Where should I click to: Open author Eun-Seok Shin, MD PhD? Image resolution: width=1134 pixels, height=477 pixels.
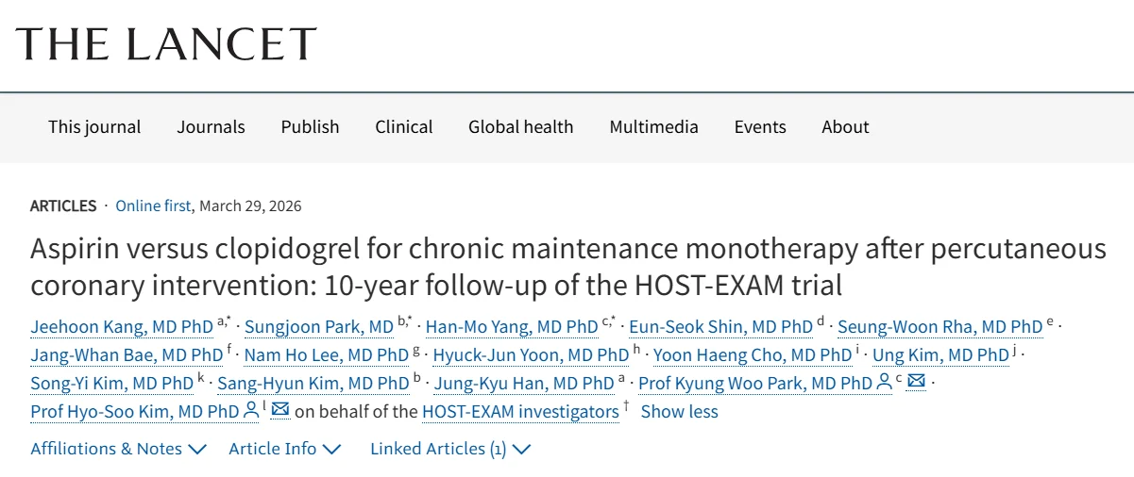tap(720, 327)
